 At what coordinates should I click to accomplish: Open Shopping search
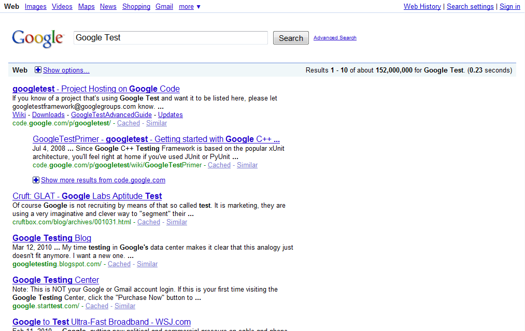pyautogui.click(x=136, y=7)
